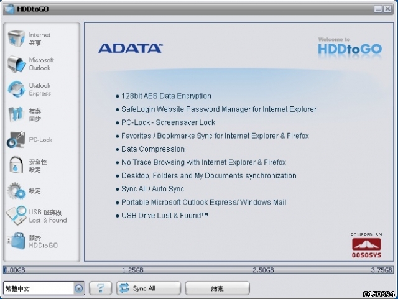Viewport: 398px width, 299px height.
Task: Click 'Favorites / Bookmarks Sync' feature line
Action: 215,136
